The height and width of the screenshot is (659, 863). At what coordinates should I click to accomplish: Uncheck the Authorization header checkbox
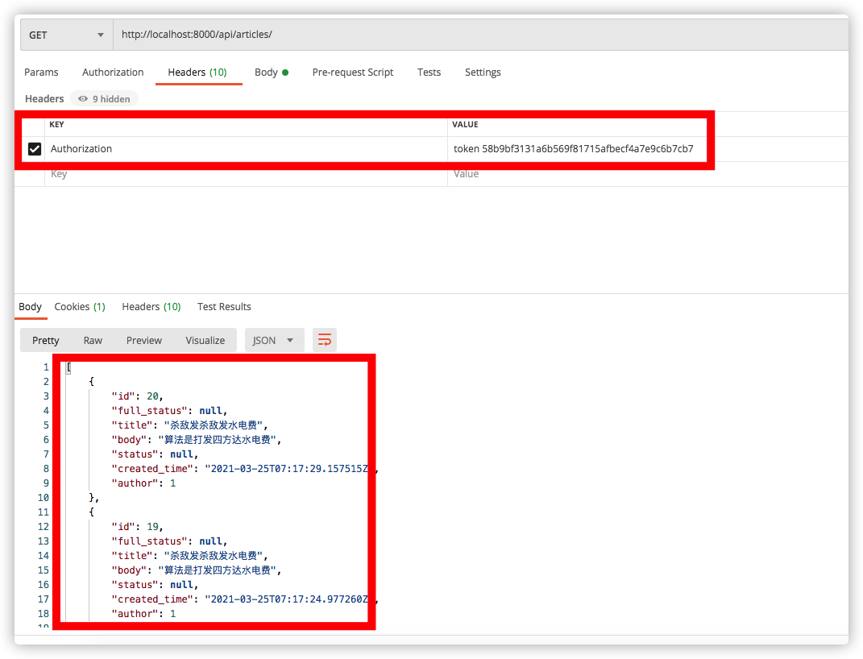(35, 149)
